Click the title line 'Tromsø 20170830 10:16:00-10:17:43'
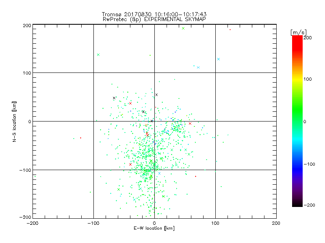The width and height of the screenshot is (325, 243). pyautogui.click(x=154, y=14)
